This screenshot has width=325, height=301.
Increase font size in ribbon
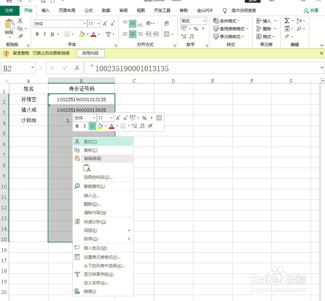[x=105, y=24]
